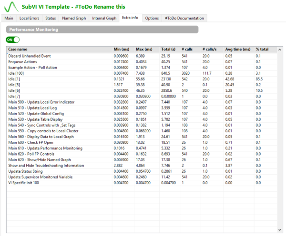Click the Avg time (ms) column header

coord(235,49)
